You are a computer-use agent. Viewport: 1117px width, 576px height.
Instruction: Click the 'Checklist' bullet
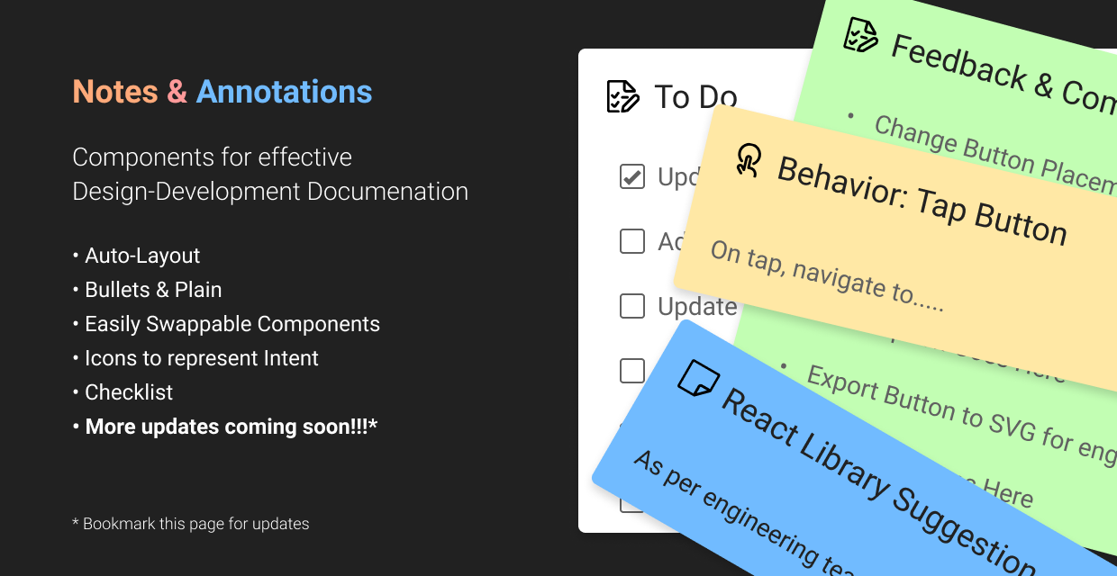pyautogui.click(x=123, y=392)
